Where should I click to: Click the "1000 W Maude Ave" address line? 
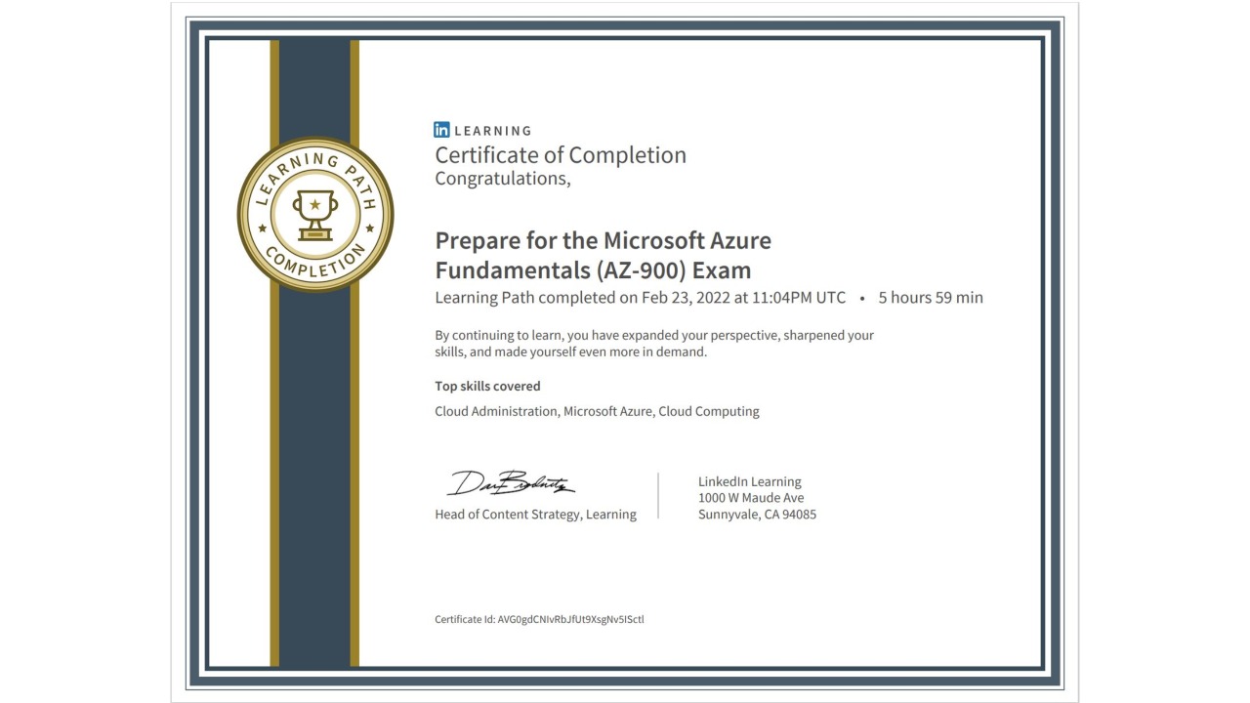click(751, 498)
